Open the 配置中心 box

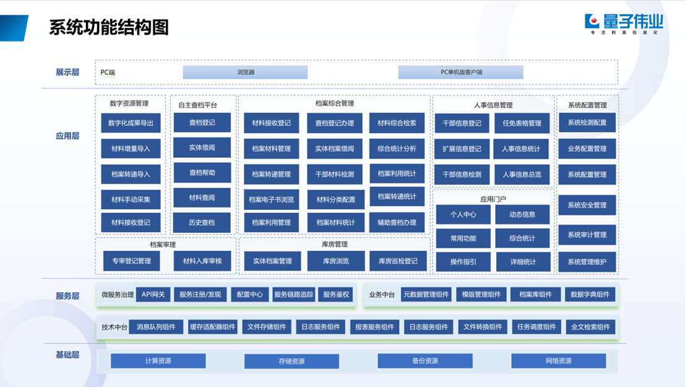pyautogui.click(x=249, y=294)
